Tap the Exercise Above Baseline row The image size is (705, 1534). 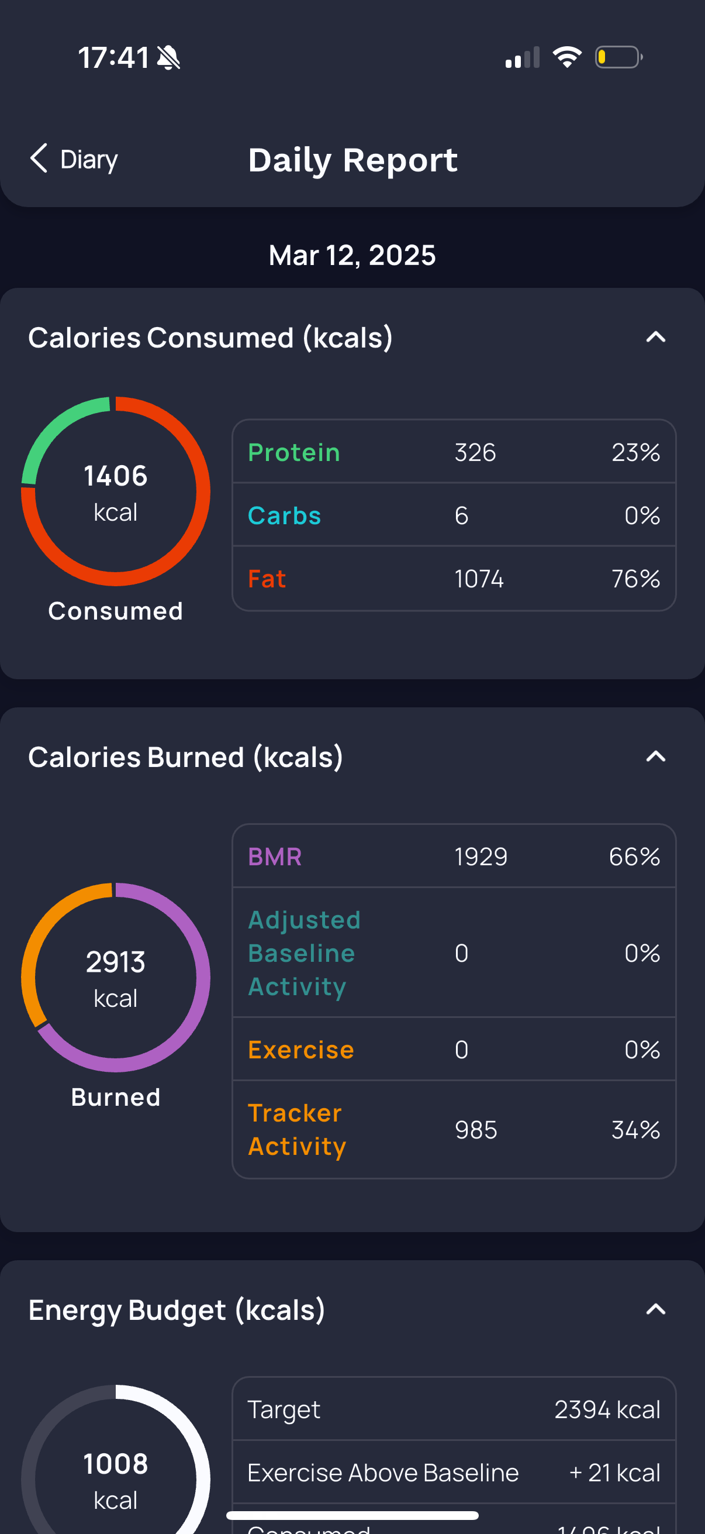454,1472
